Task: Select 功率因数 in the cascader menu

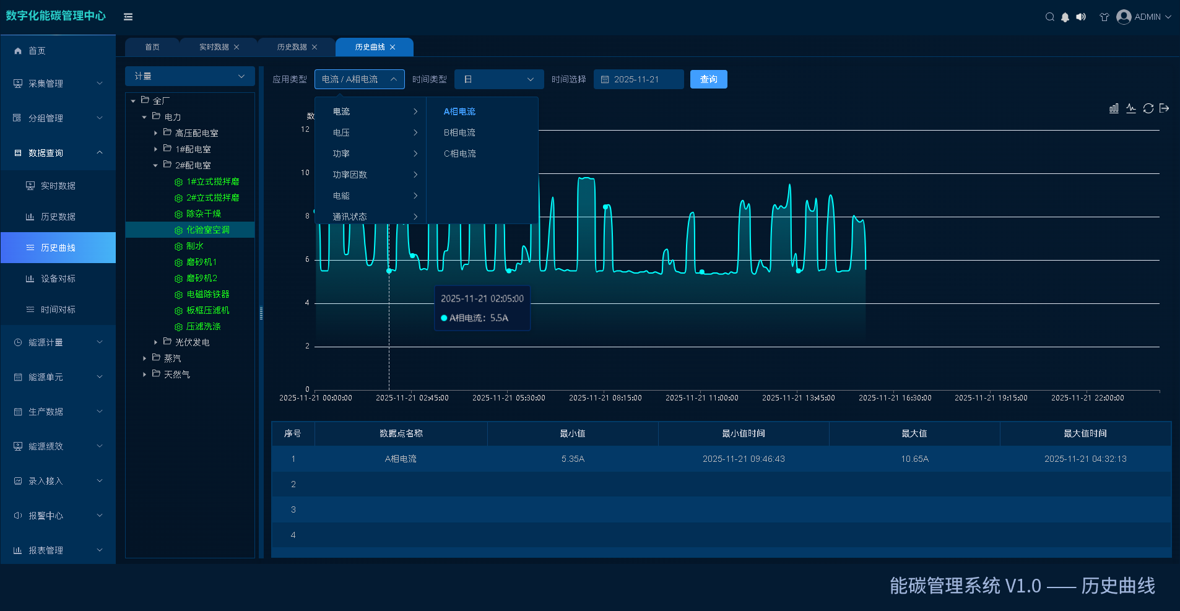Action: pyautogui.click(x=370, y=175)
